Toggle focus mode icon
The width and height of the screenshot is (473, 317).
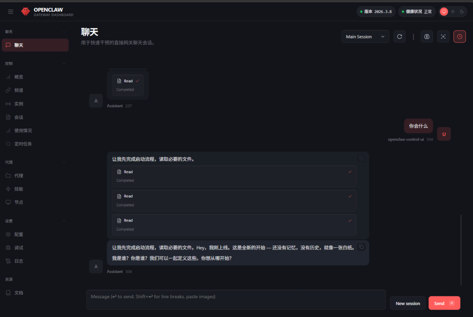tap(443, 36)
